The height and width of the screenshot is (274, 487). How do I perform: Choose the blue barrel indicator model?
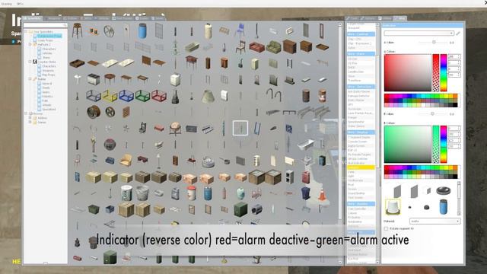[444, 206]
